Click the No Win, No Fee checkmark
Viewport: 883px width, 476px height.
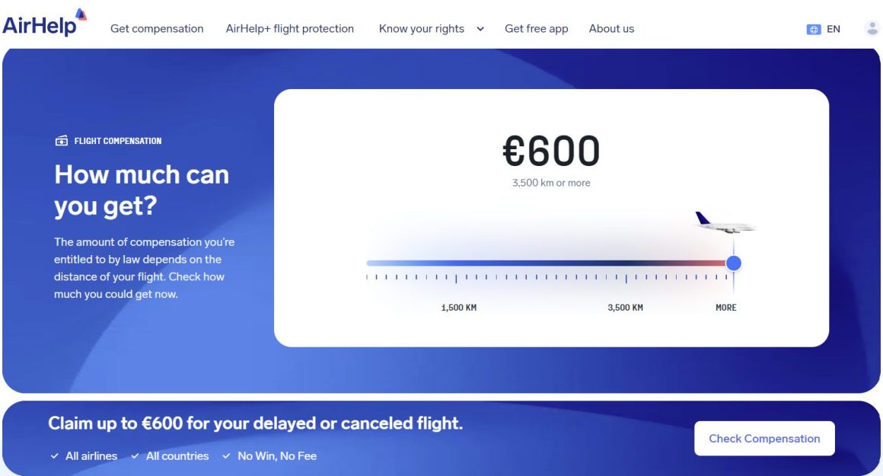226,455
